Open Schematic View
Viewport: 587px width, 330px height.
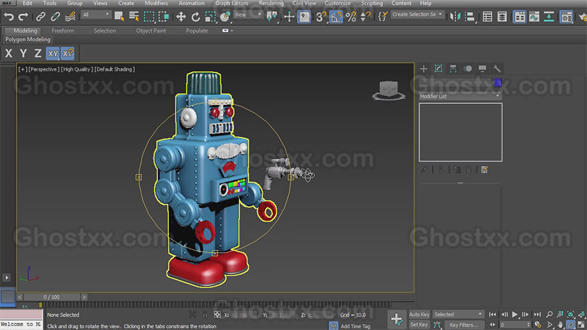(x=549, y=17)
